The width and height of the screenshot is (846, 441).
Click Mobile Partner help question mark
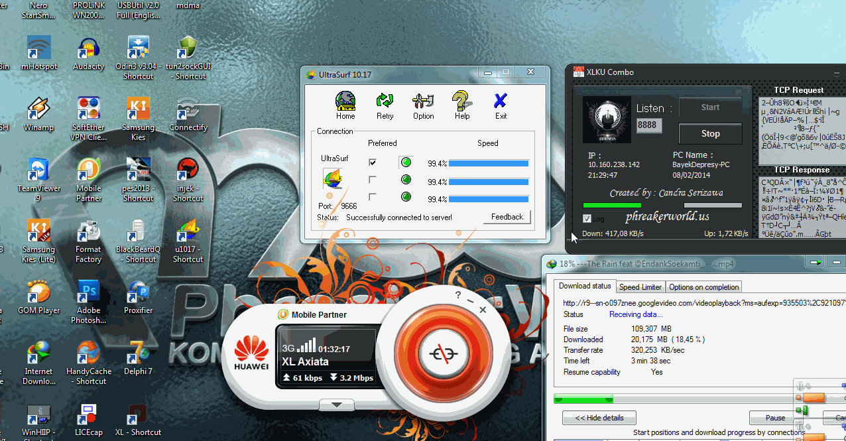click(x=458, y=295)
